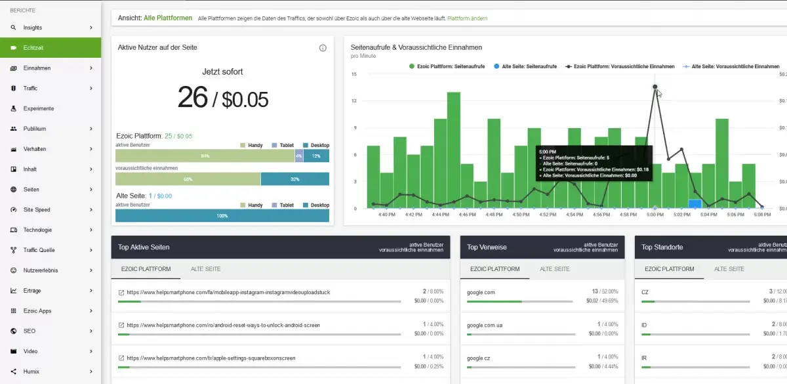The width and height of the screenshot is (787, 384).
Task: Click the Plattform ändern link
Action: pyautogui.click(x=467, y=18)
